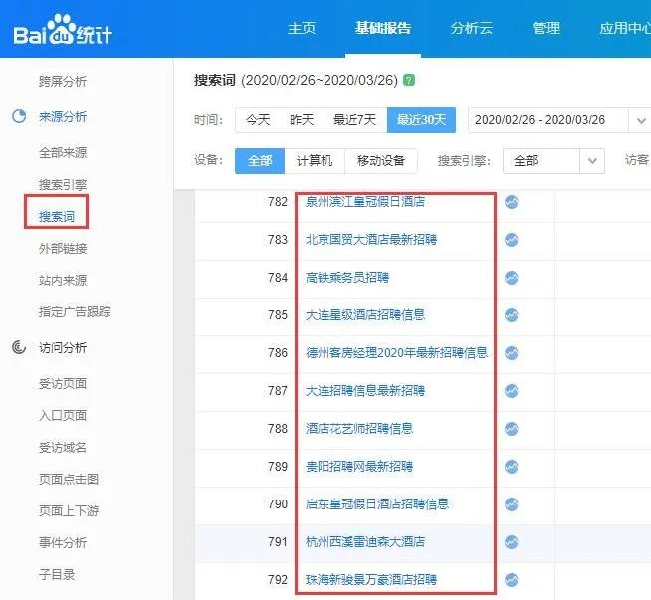651x600 pixels.
Task: Select 最近7天 time range option
Action: tap(354, 120)
